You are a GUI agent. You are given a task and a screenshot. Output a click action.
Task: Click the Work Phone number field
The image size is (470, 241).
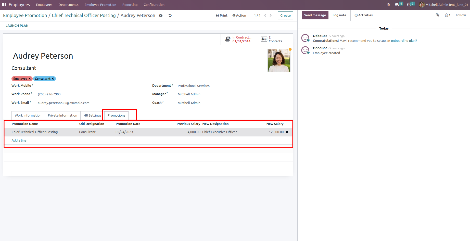pos(49,94)
